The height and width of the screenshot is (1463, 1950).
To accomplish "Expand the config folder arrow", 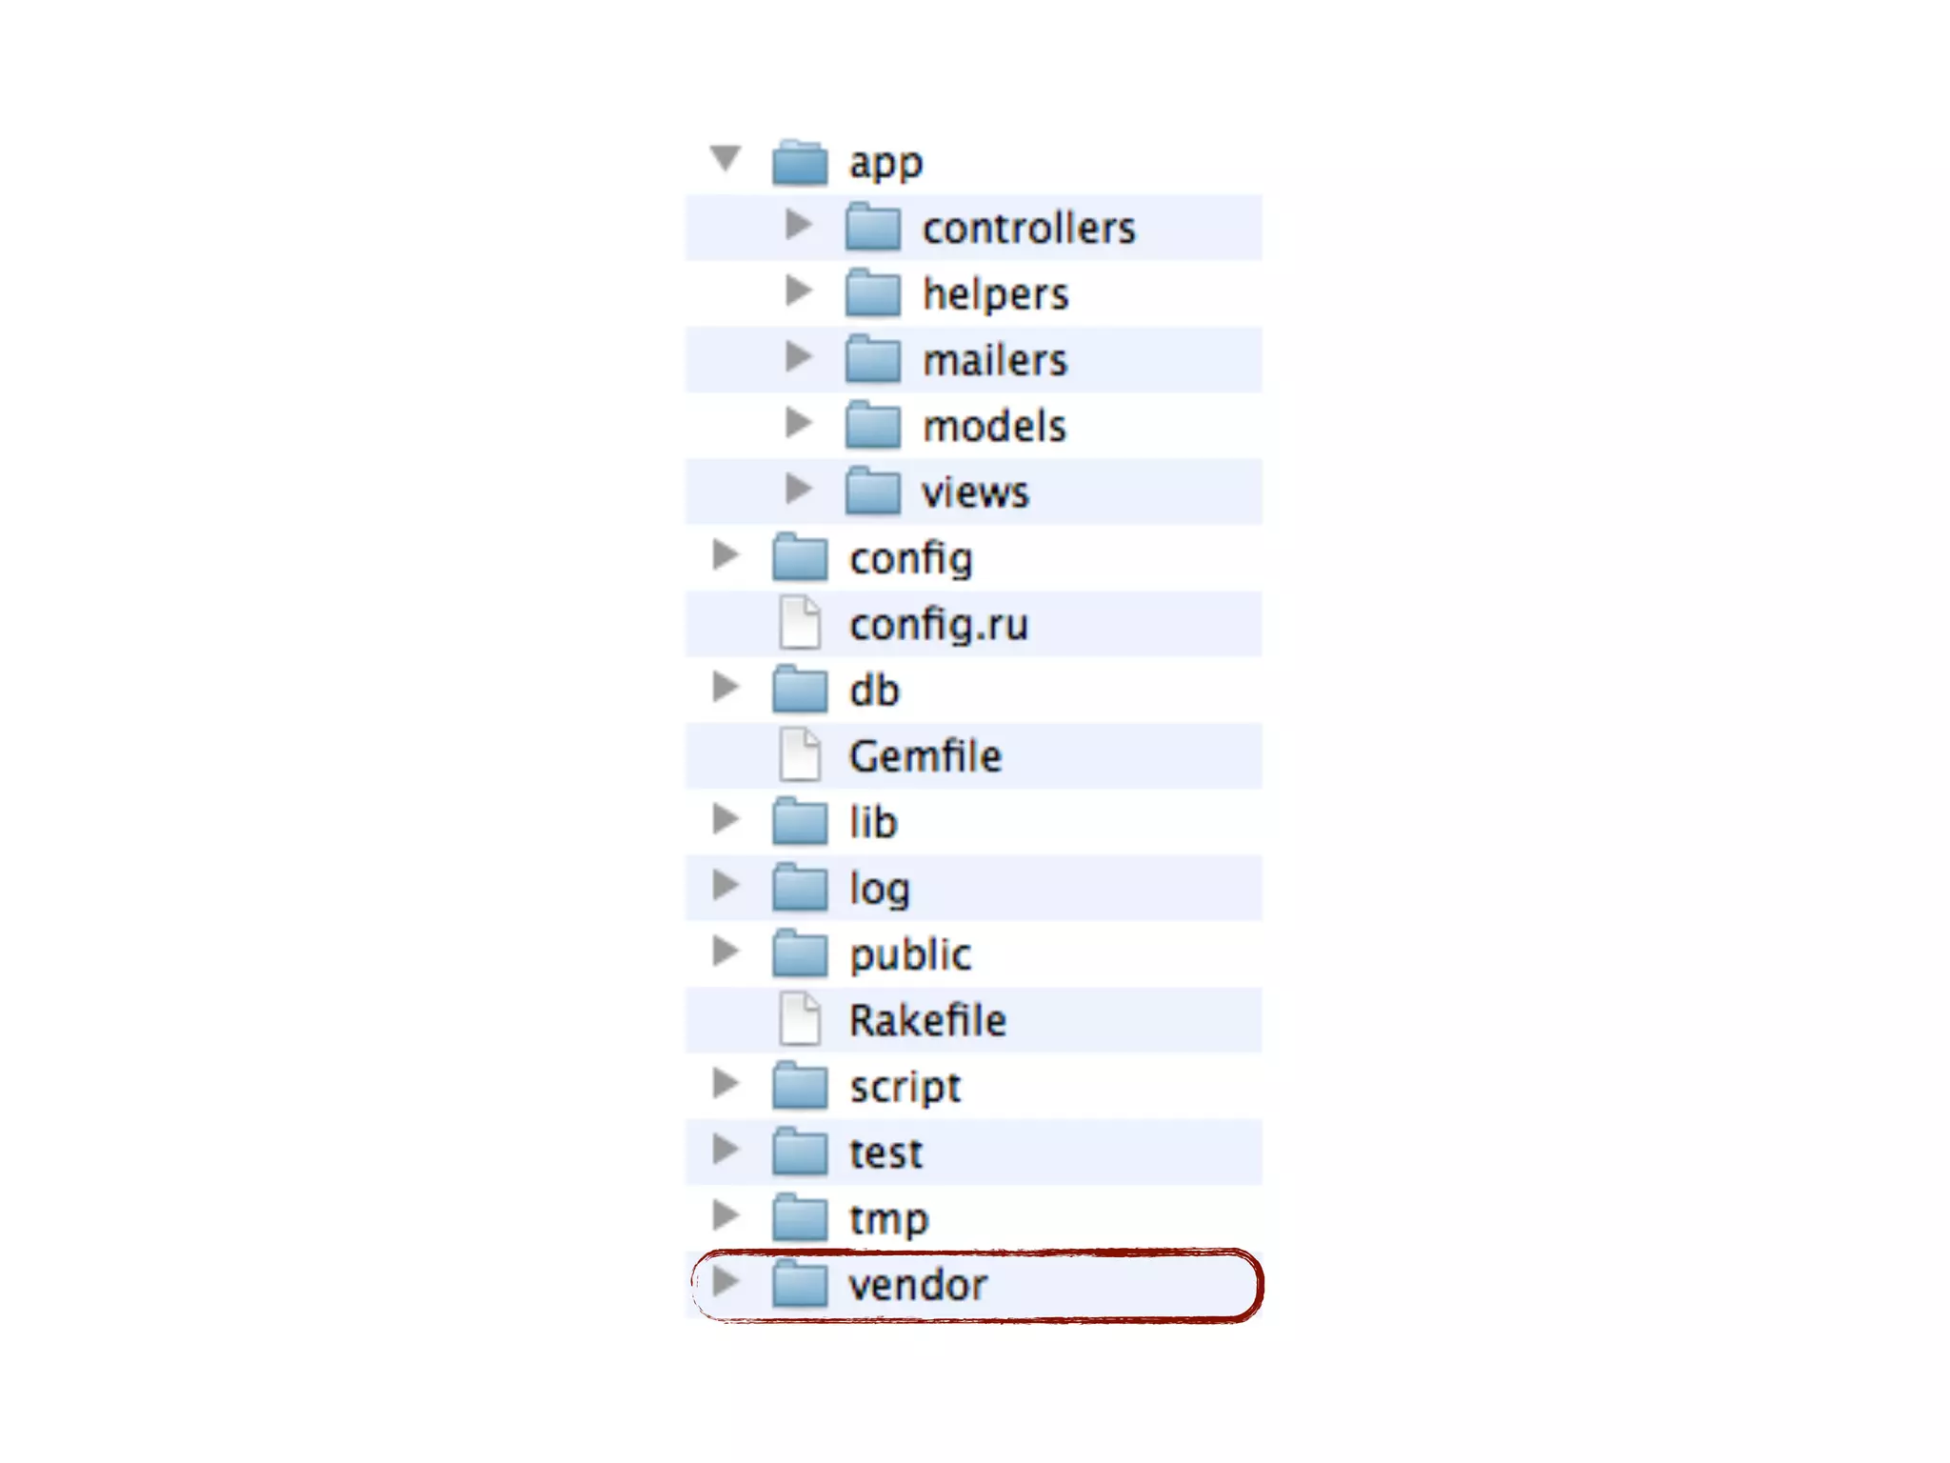I will coord(726,554).
